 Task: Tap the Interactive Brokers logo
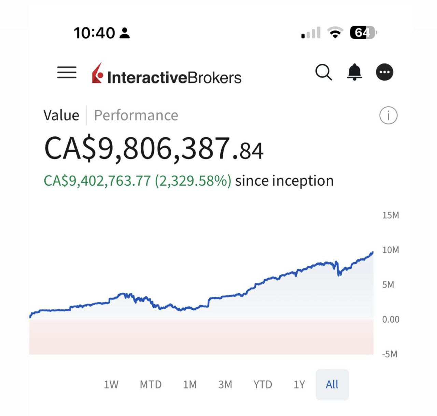pos(167,74)
